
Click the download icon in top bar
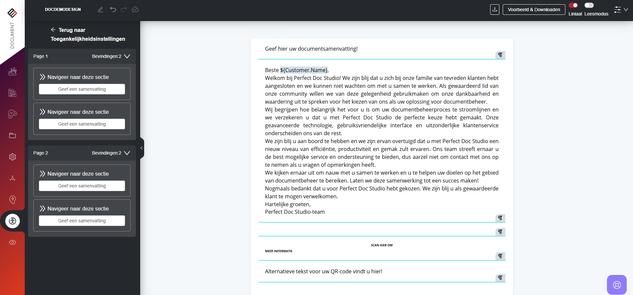pos(494,10)
